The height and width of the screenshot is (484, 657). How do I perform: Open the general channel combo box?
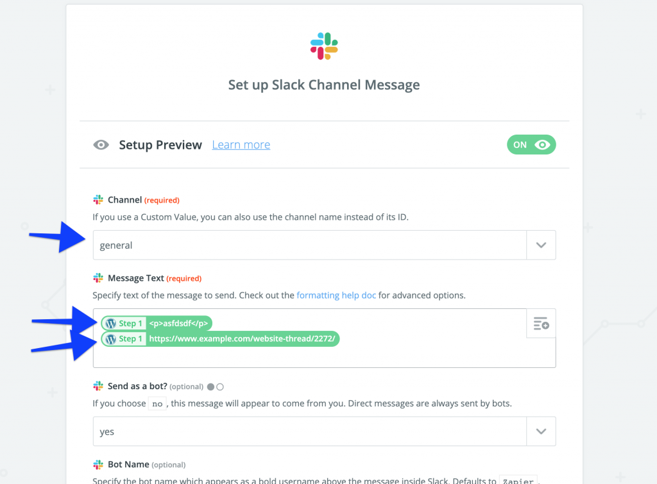pos(289,245)
